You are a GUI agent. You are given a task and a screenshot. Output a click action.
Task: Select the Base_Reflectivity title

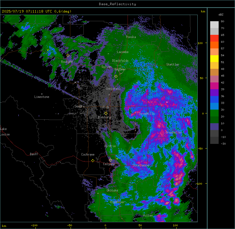click(x=117, y=4)
